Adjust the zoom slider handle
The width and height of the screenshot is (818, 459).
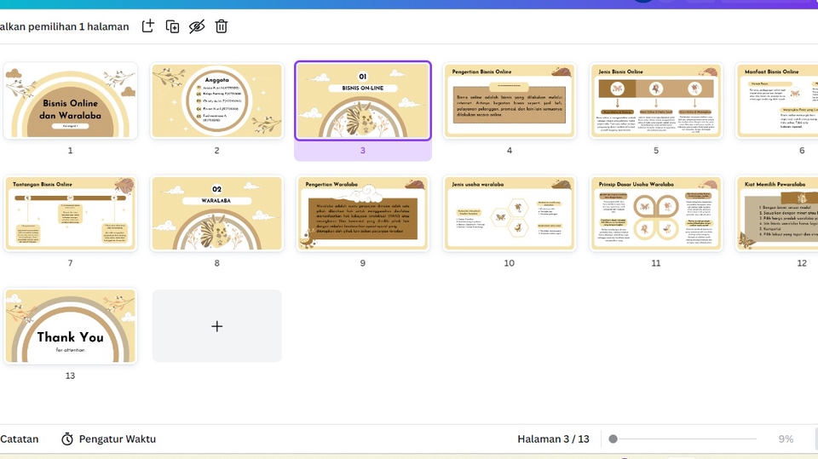tap(613, 439)
